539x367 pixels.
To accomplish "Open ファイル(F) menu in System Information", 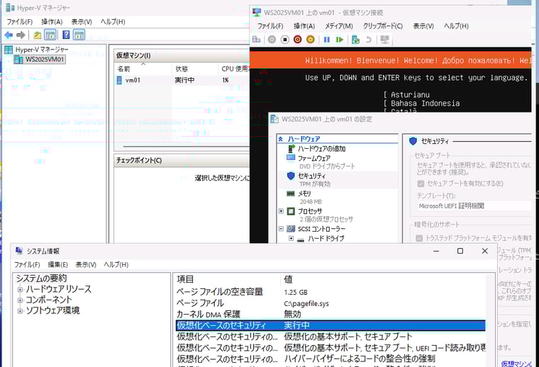I will coord(27,265).
